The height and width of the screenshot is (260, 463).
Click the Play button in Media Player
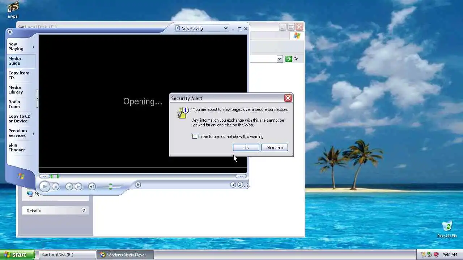(44, 186)
